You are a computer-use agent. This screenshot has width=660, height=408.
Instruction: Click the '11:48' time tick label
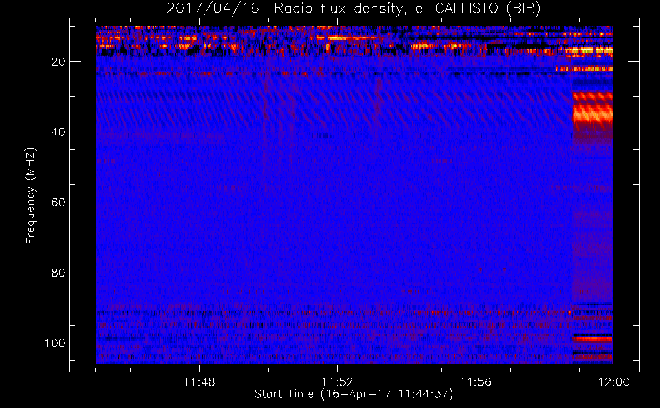tap(199, 382)
